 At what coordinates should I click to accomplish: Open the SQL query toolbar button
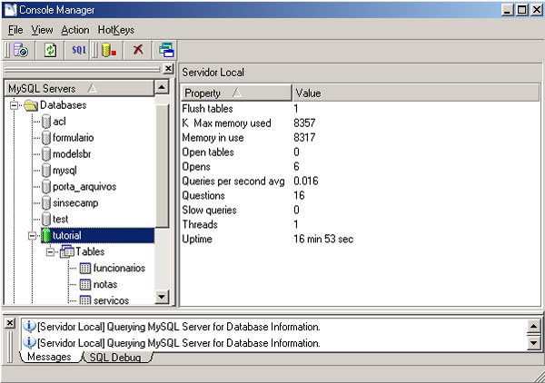click(79, 50)
